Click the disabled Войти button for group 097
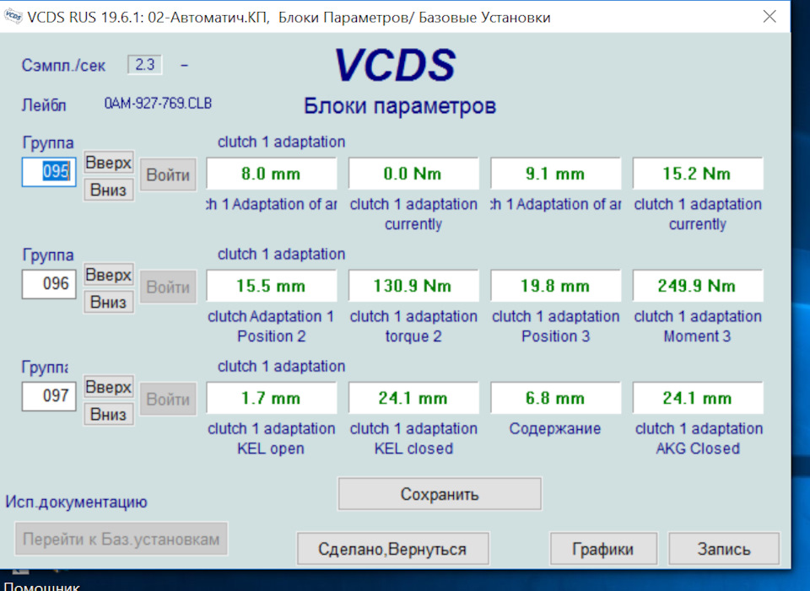Screen dimensions: 810x591 [x=168, y=399]
